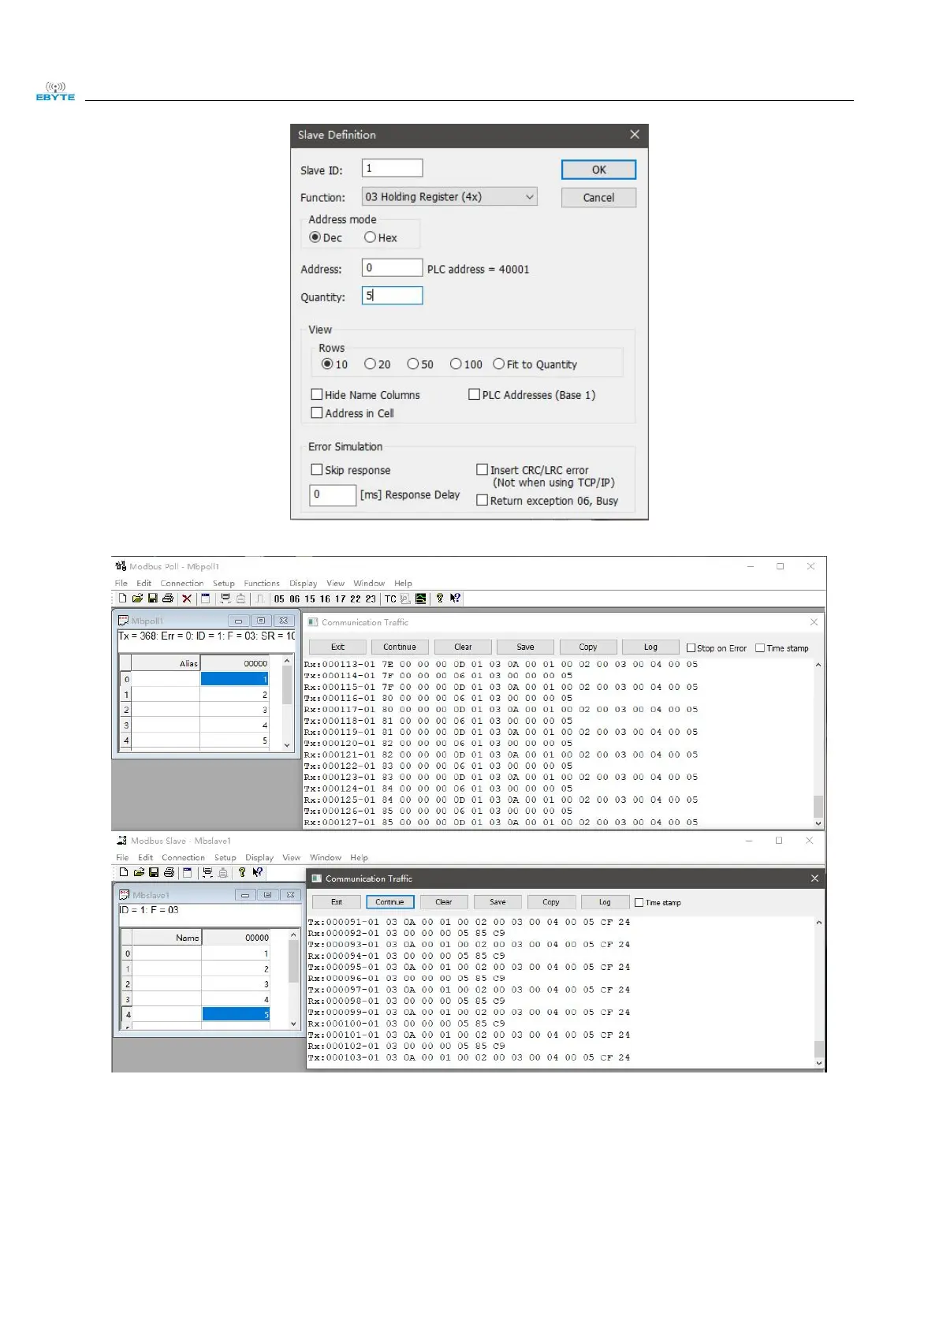Click the Read/Write Definition window icon in Modbus Poll
939x1328 pixels.
point(205,599)
